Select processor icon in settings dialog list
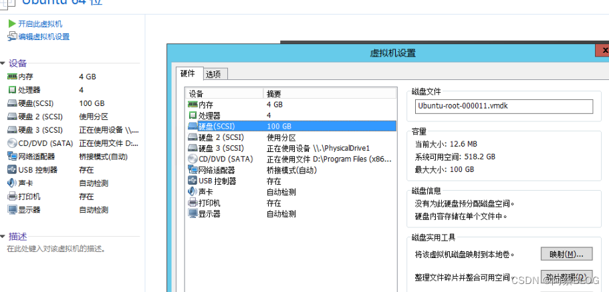609x292 pixels. (193, 115)
